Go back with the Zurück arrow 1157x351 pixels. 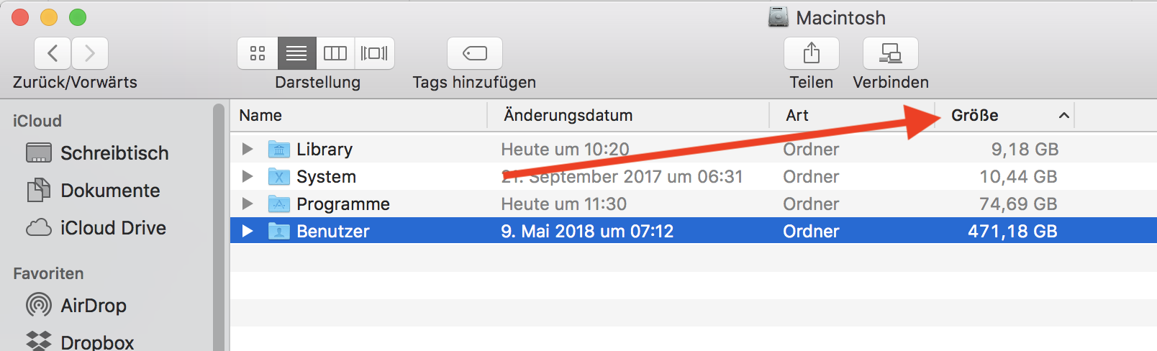click(x=53, y=53)
